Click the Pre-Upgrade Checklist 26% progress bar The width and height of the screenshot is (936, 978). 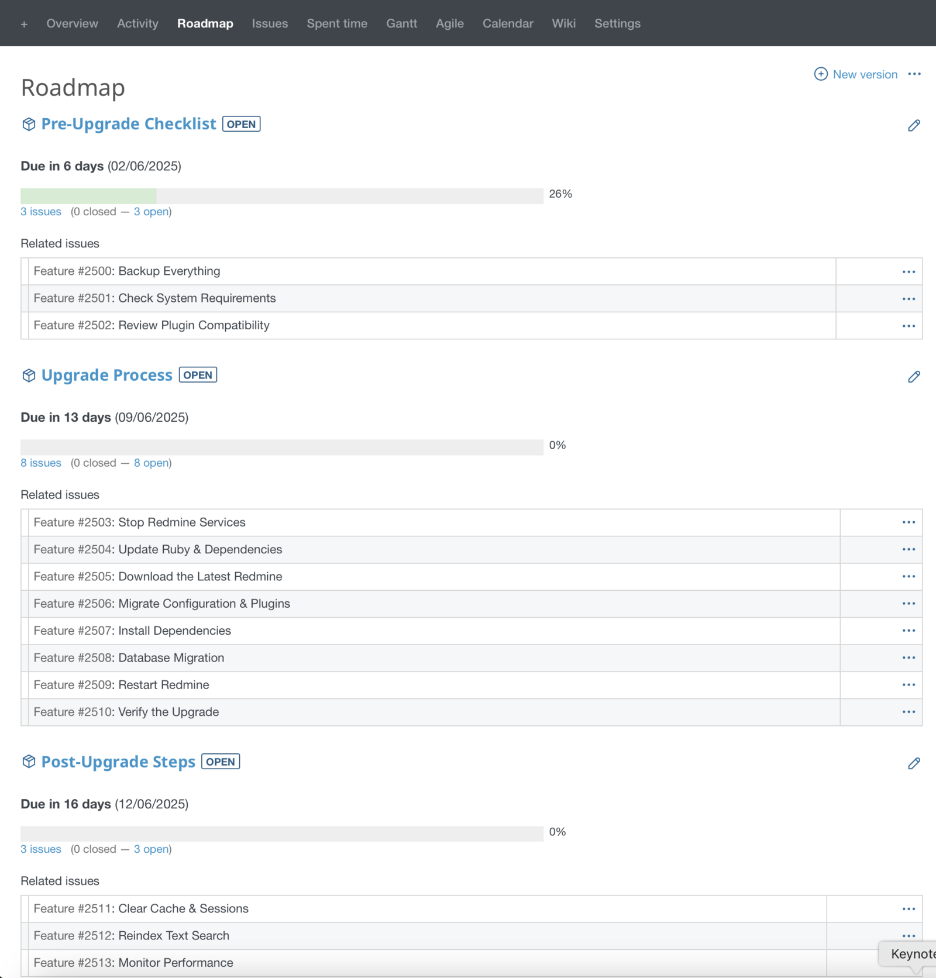pyautogui.click(x=281, y=196)
